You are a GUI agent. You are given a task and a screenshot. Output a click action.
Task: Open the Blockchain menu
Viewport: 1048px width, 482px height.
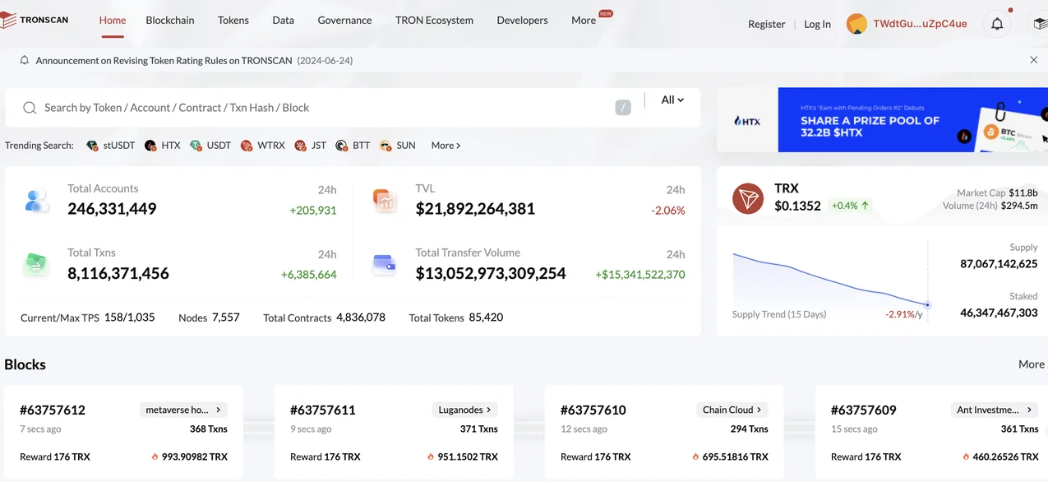pyautogui.click(x=170, y=20)
